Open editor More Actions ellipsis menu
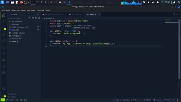This screenshot has height=102, width=181. 177,14
